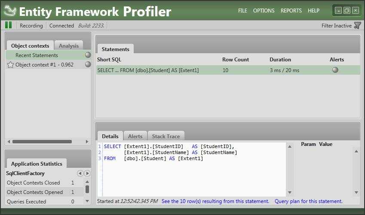This screenshot has width=365, height=215.
Task: Open the Alerts tab
Action: [135, 136]
